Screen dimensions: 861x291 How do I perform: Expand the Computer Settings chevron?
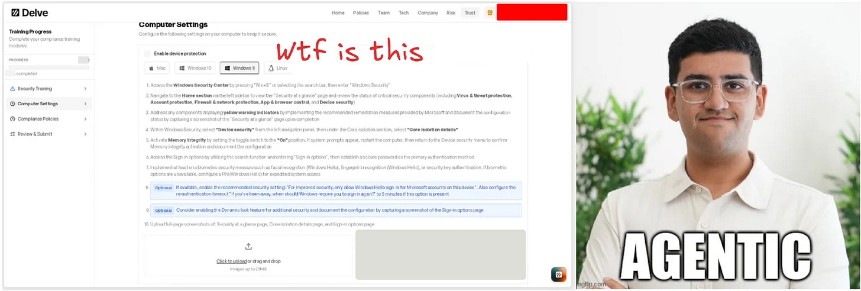85,104
